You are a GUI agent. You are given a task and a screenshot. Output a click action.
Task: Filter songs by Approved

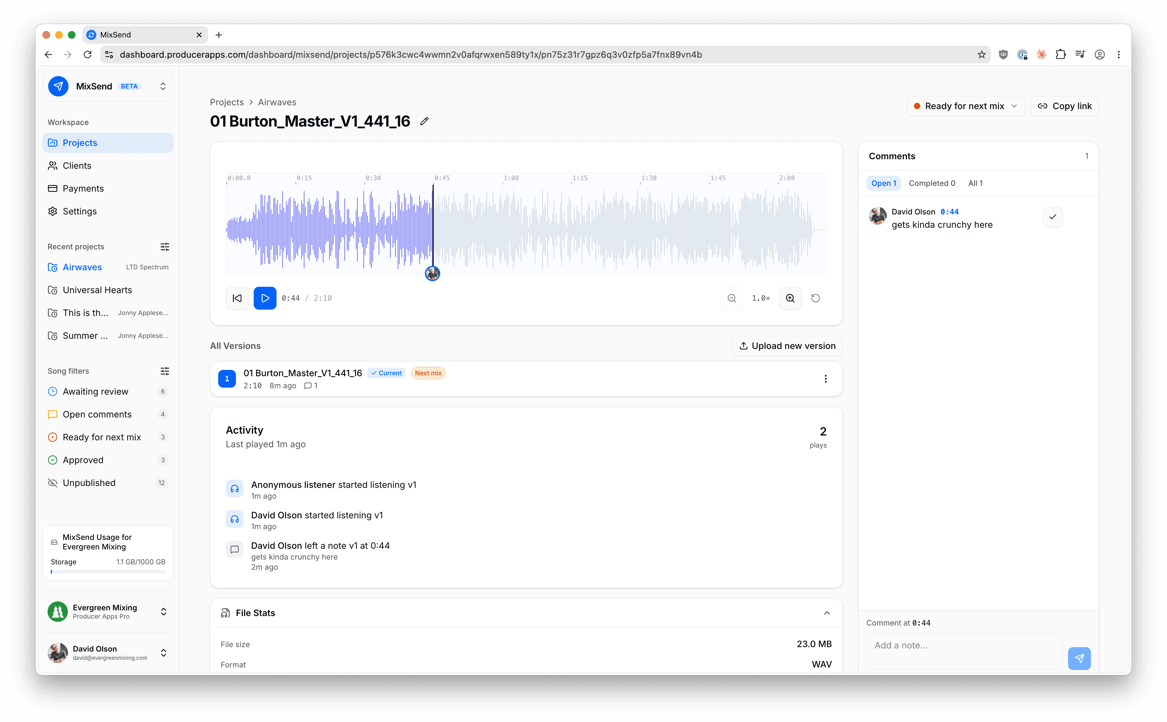(x=108, y=460)
